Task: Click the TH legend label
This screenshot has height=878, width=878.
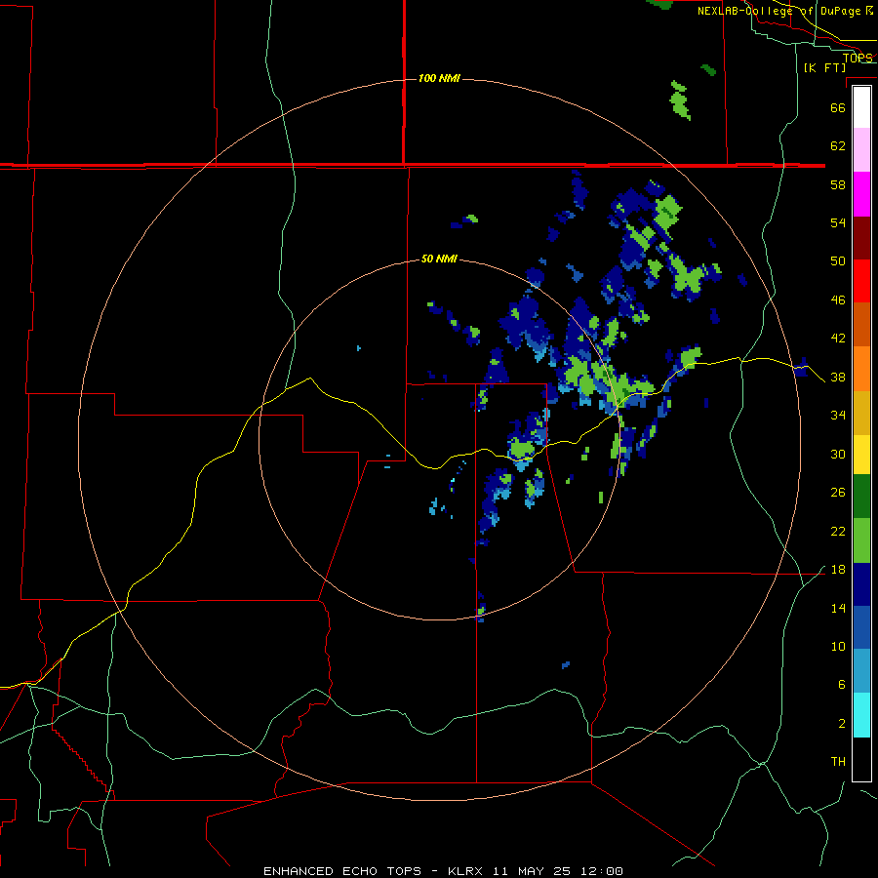Action: [838, 762]
